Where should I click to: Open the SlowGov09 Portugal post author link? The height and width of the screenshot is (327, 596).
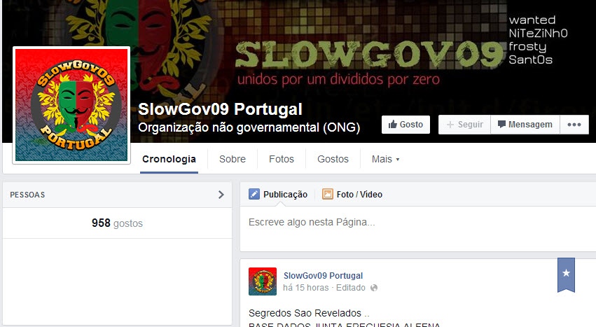coord(323,276)
